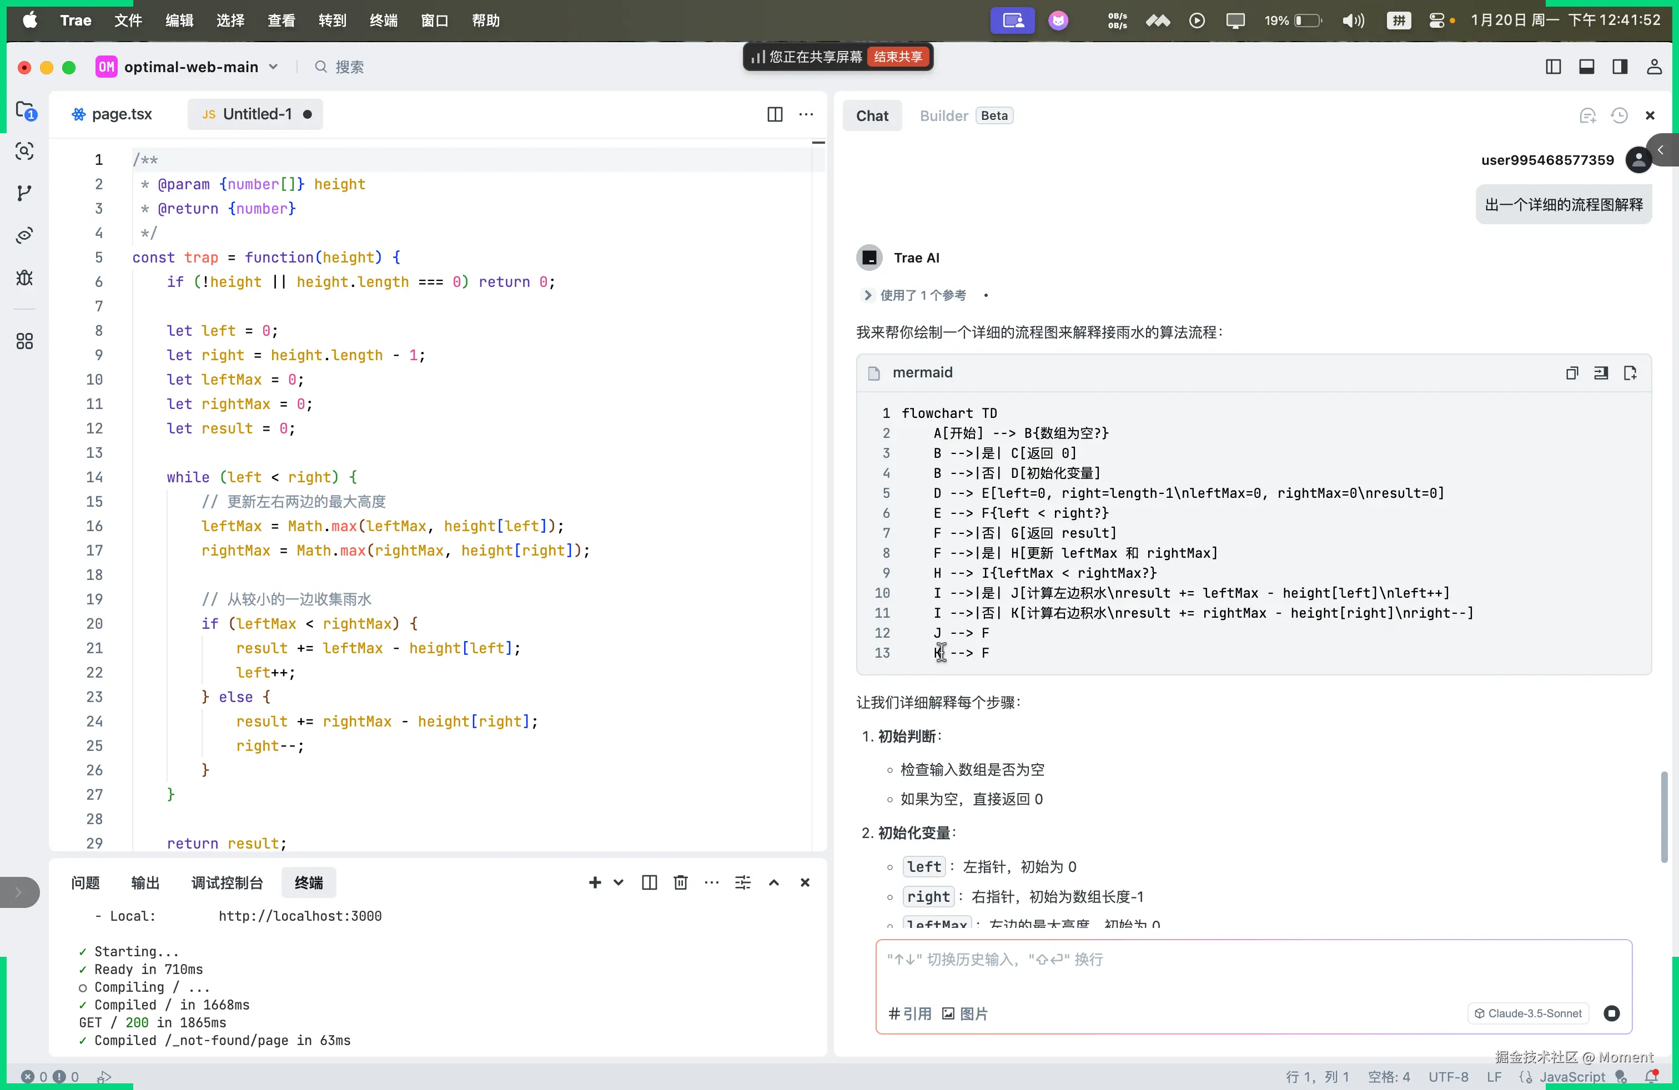1679x1090 pixels.
Task: Open the Extensions grid icon
Action: pos(24,341)
